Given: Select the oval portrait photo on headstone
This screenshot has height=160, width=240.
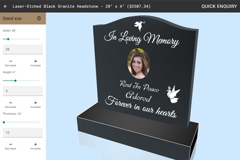Looking at the screenshot, I should 139,63.
